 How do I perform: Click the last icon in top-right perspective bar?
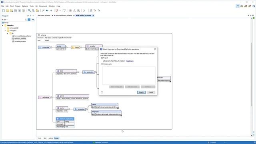[x=254, y=6]
